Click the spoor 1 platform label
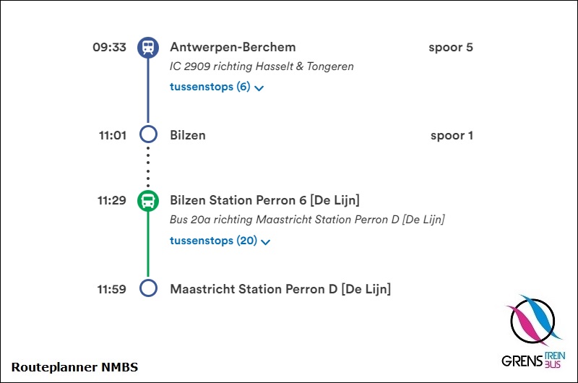This screenshot has width=578, height=383. point(452,136)
